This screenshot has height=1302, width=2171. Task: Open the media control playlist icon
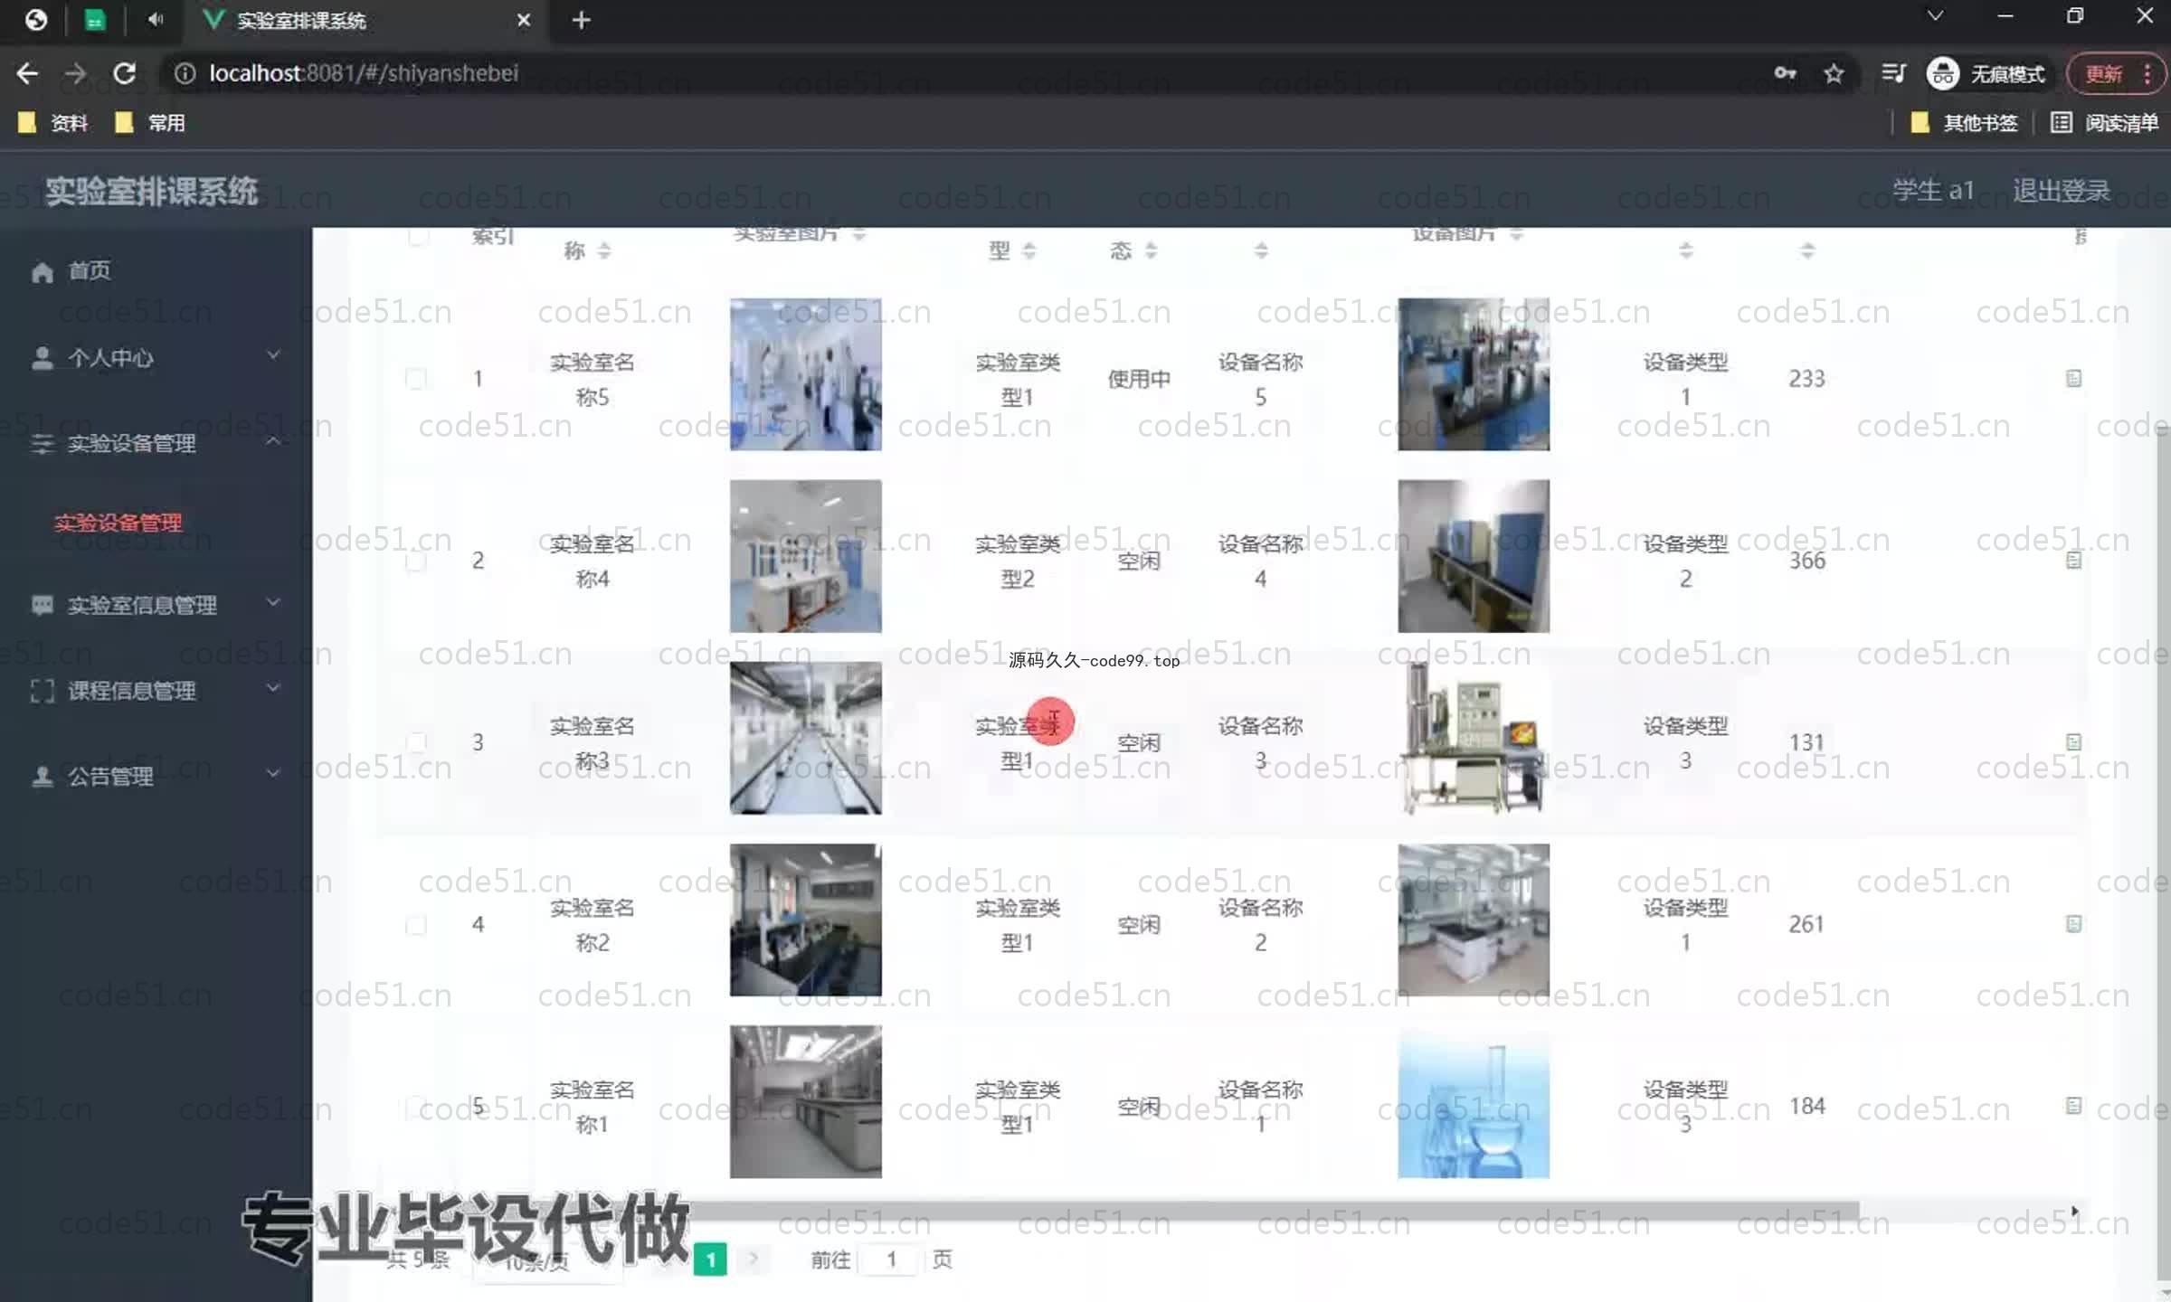point(1893,73)
